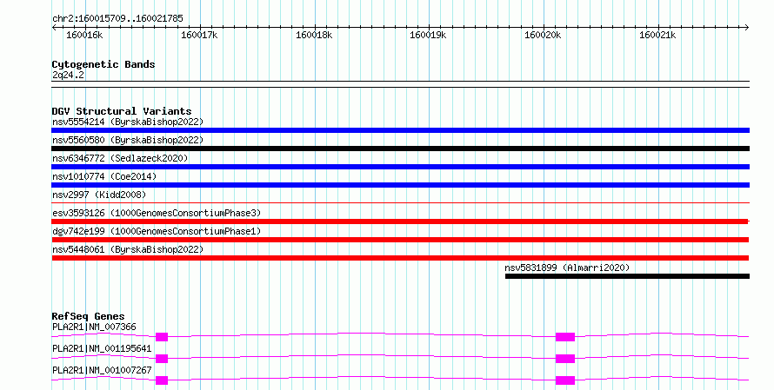Open the nsv2997 (Kidd2008) variant label
This screenshot has width=774, height=390.
[99, 195]
